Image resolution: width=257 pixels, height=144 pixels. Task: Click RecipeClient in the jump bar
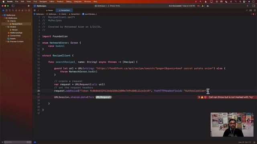(74, 14)
